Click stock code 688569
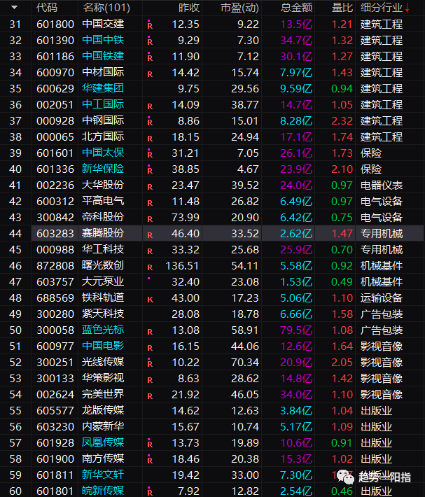Screen dimensions: 425x497 [55, 298]
